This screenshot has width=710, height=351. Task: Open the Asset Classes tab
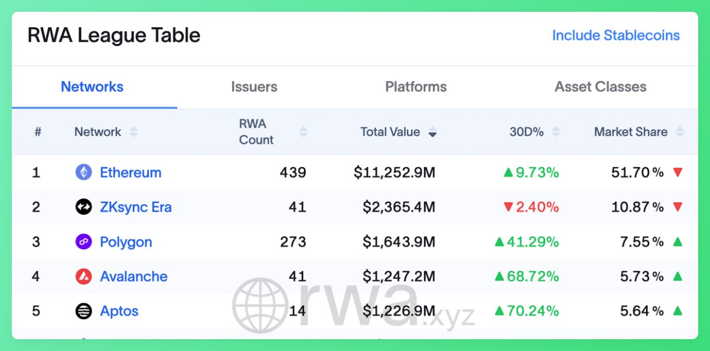(601, 87)
